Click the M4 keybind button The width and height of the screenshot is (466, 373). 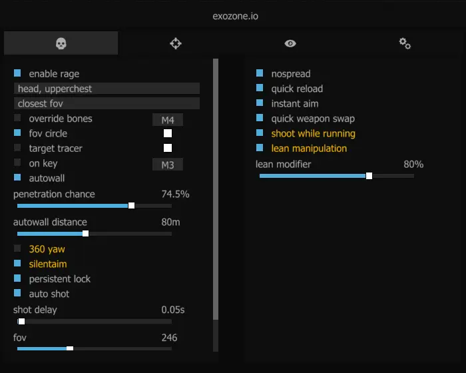pos(167,120)
